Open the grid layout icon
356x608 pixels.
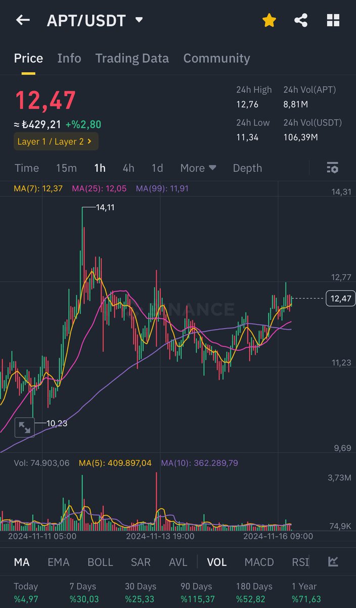click(x=333, y=20)
